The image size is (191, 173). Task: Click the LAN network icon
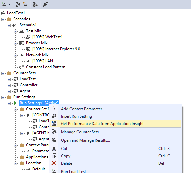(x=28, y=61)
